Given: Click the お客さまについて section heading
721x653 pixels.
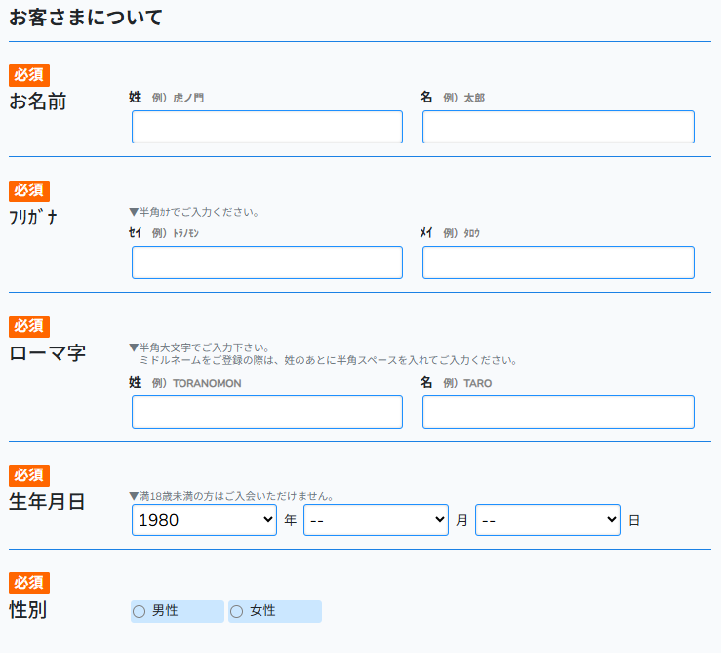Looking at the screenshot, I should tap(86, 18).
